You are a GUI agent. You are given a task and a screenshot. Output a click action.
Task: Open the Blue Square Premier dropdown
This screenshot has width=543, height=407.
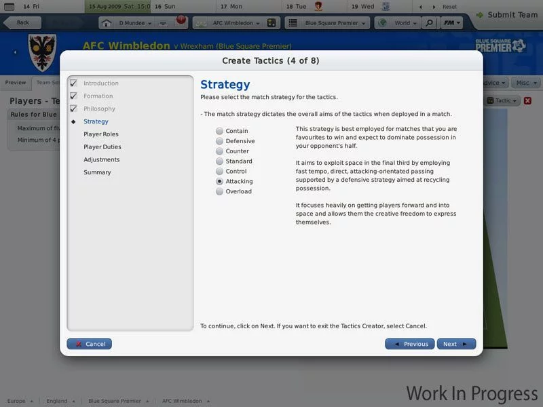335,23
